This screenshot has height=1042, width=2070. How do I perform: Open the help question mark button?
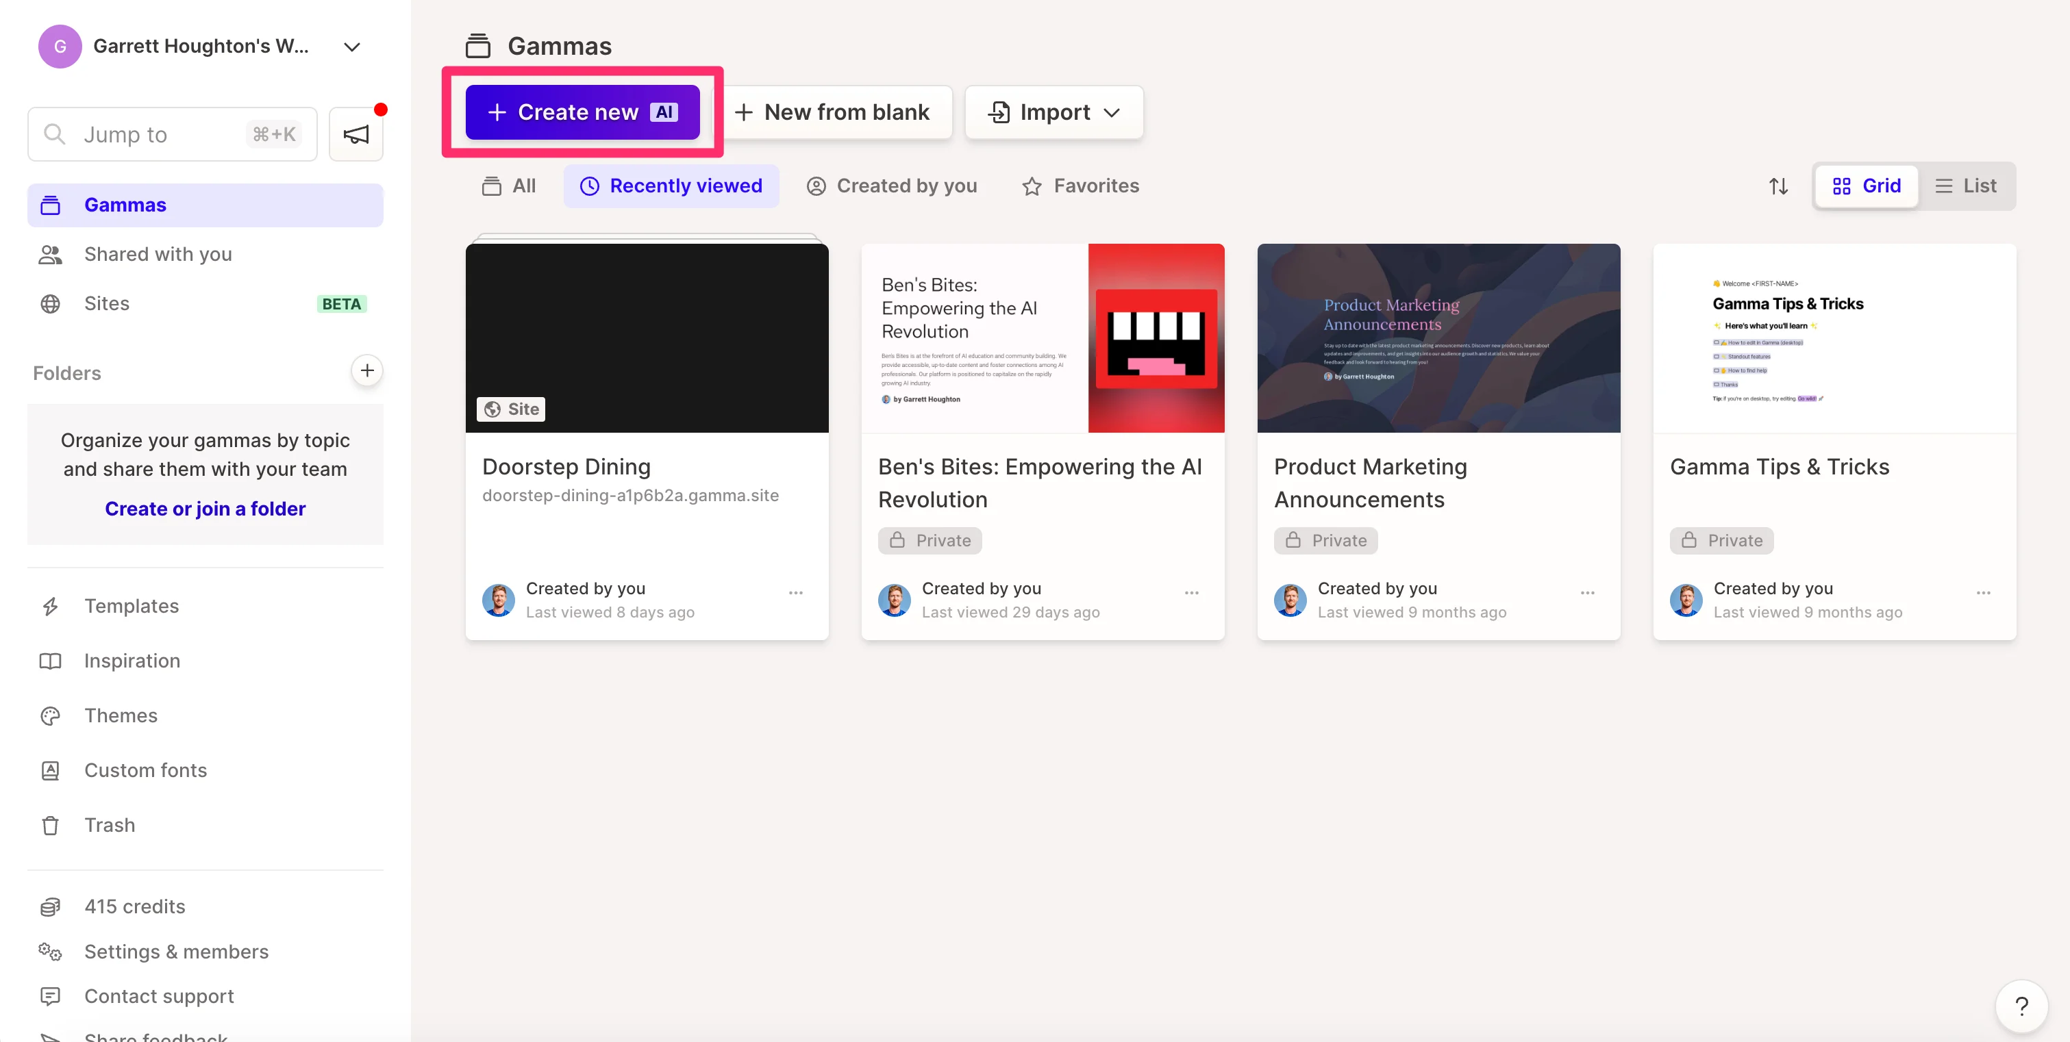pos(2021,1005)
